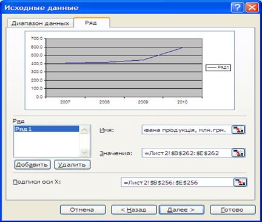This screenshot has height=222, width=262.
Task: Click the range selector icon beside Значения field
Action: click(238, 153)
